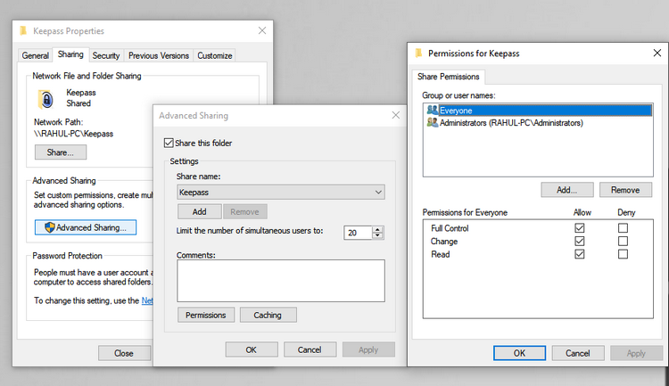Screen dimensions: 669x386
Task: Increase the simultaneous users limit with the up arrow
Action: [x=377, y=229]
